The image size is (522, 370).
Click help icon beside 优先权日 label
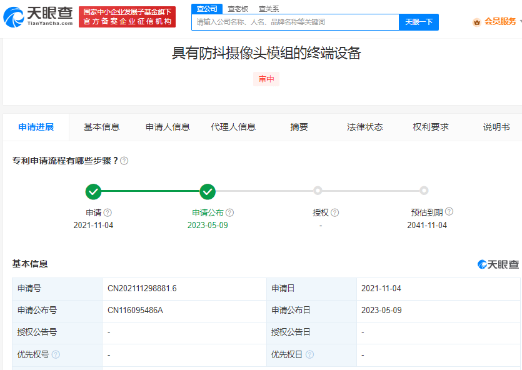pos(310,354)
